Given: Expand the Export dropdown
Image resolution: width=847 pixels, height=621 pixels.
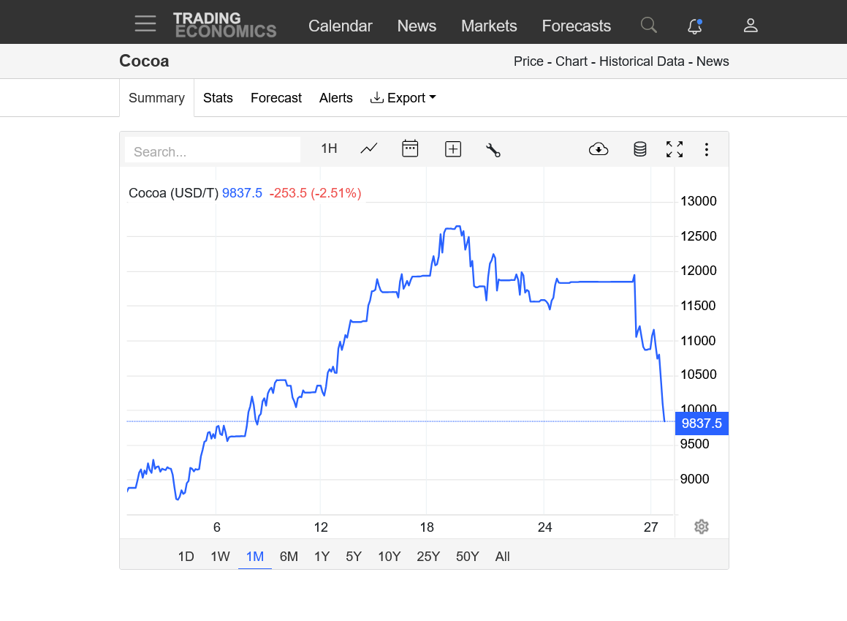Looking at the screenshot, I should [x=403, y=98].
